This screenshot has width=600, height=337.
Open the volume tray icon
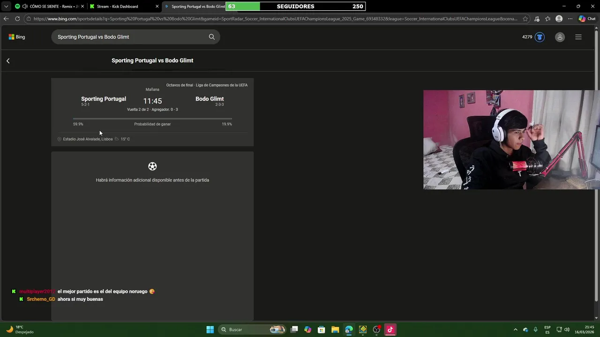tap(567, 330)
